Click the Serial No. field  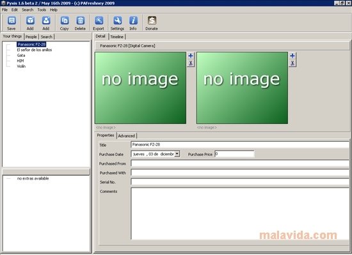coord(240,182)
